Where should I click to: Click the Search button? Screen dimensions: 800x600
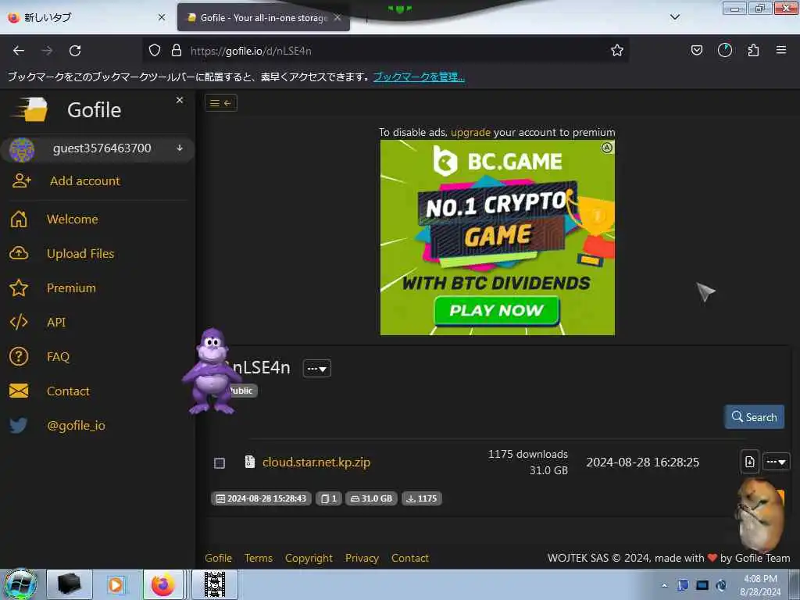tap(754, 417)
